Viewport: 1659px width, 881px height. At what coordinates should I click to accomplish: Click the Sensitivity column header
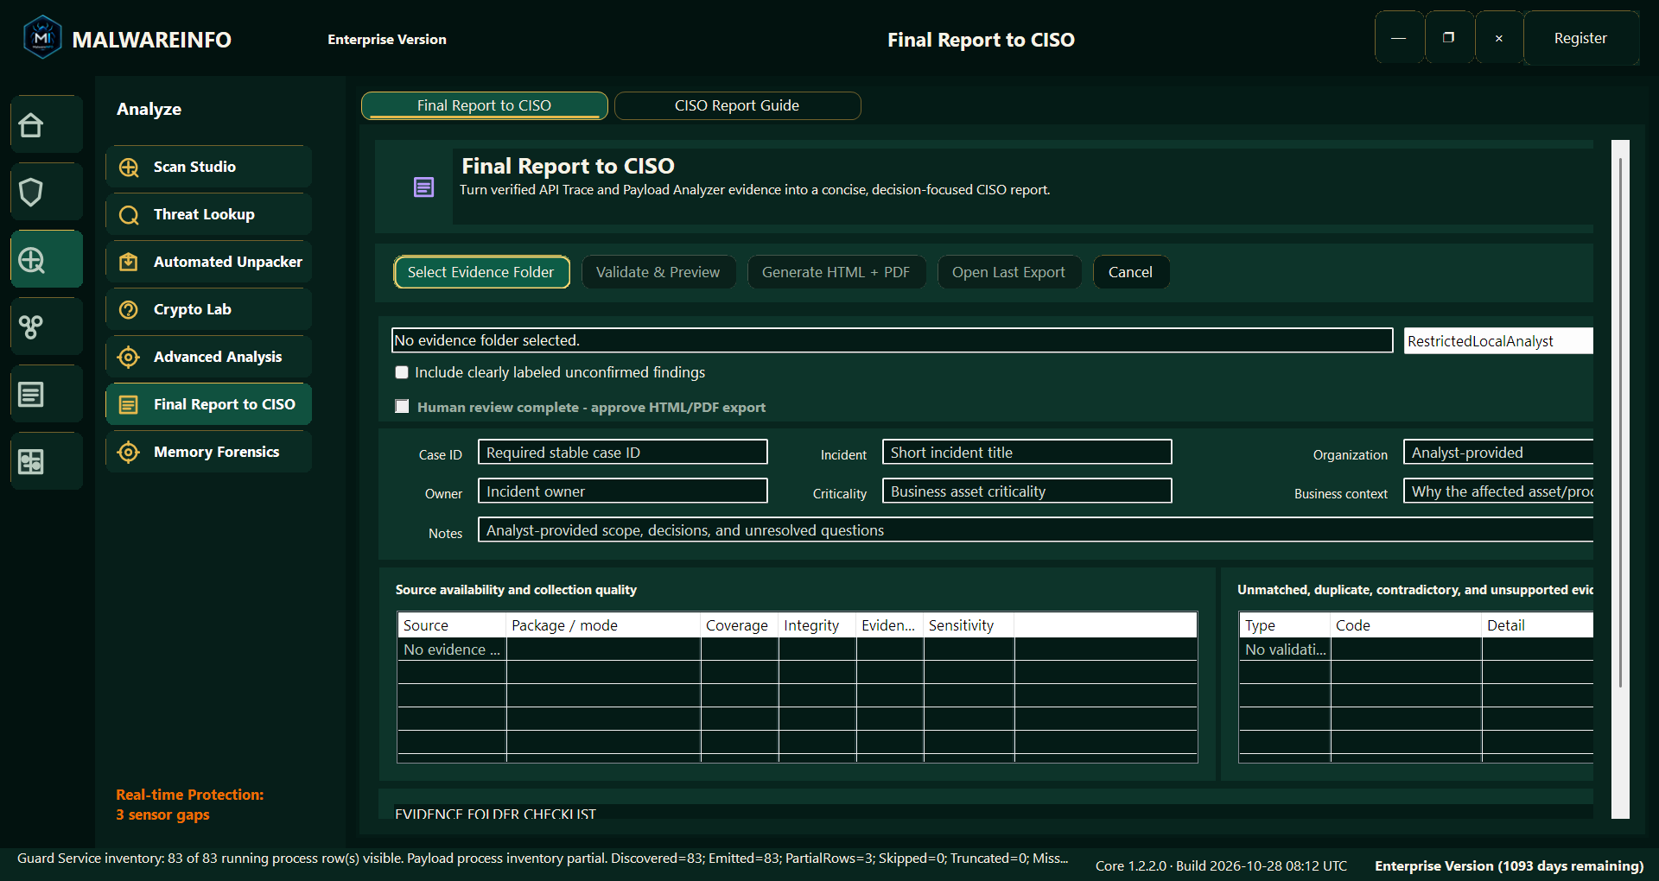point(969,625)
